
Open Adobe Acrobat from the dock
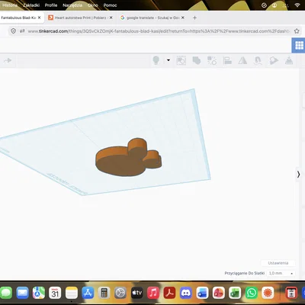pos(169,293)
